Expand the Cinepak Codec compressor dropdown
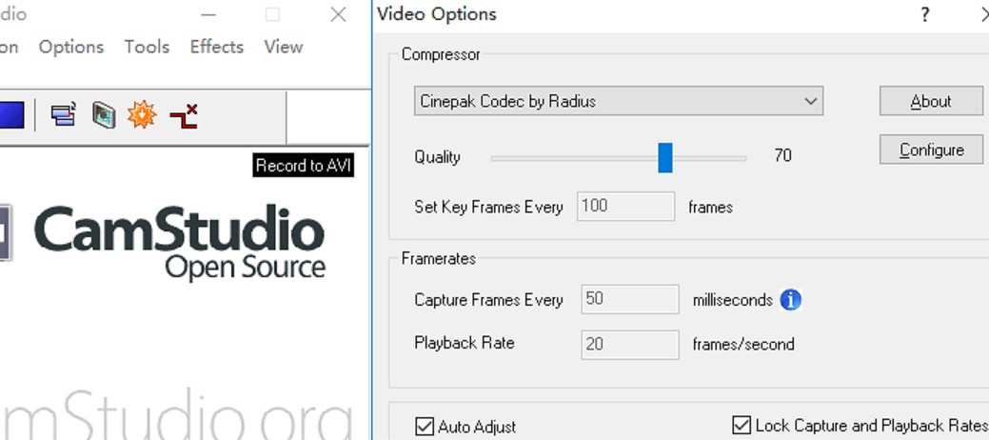Viewport: 989px width, 440px height. point(618,101)
